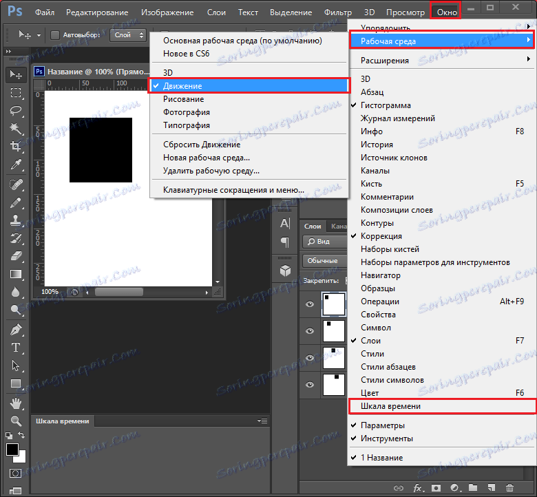Image resolution: width=537 pixels, height=497 pixels.
Task: Select the Lasso tool
Action: [16, 111]
